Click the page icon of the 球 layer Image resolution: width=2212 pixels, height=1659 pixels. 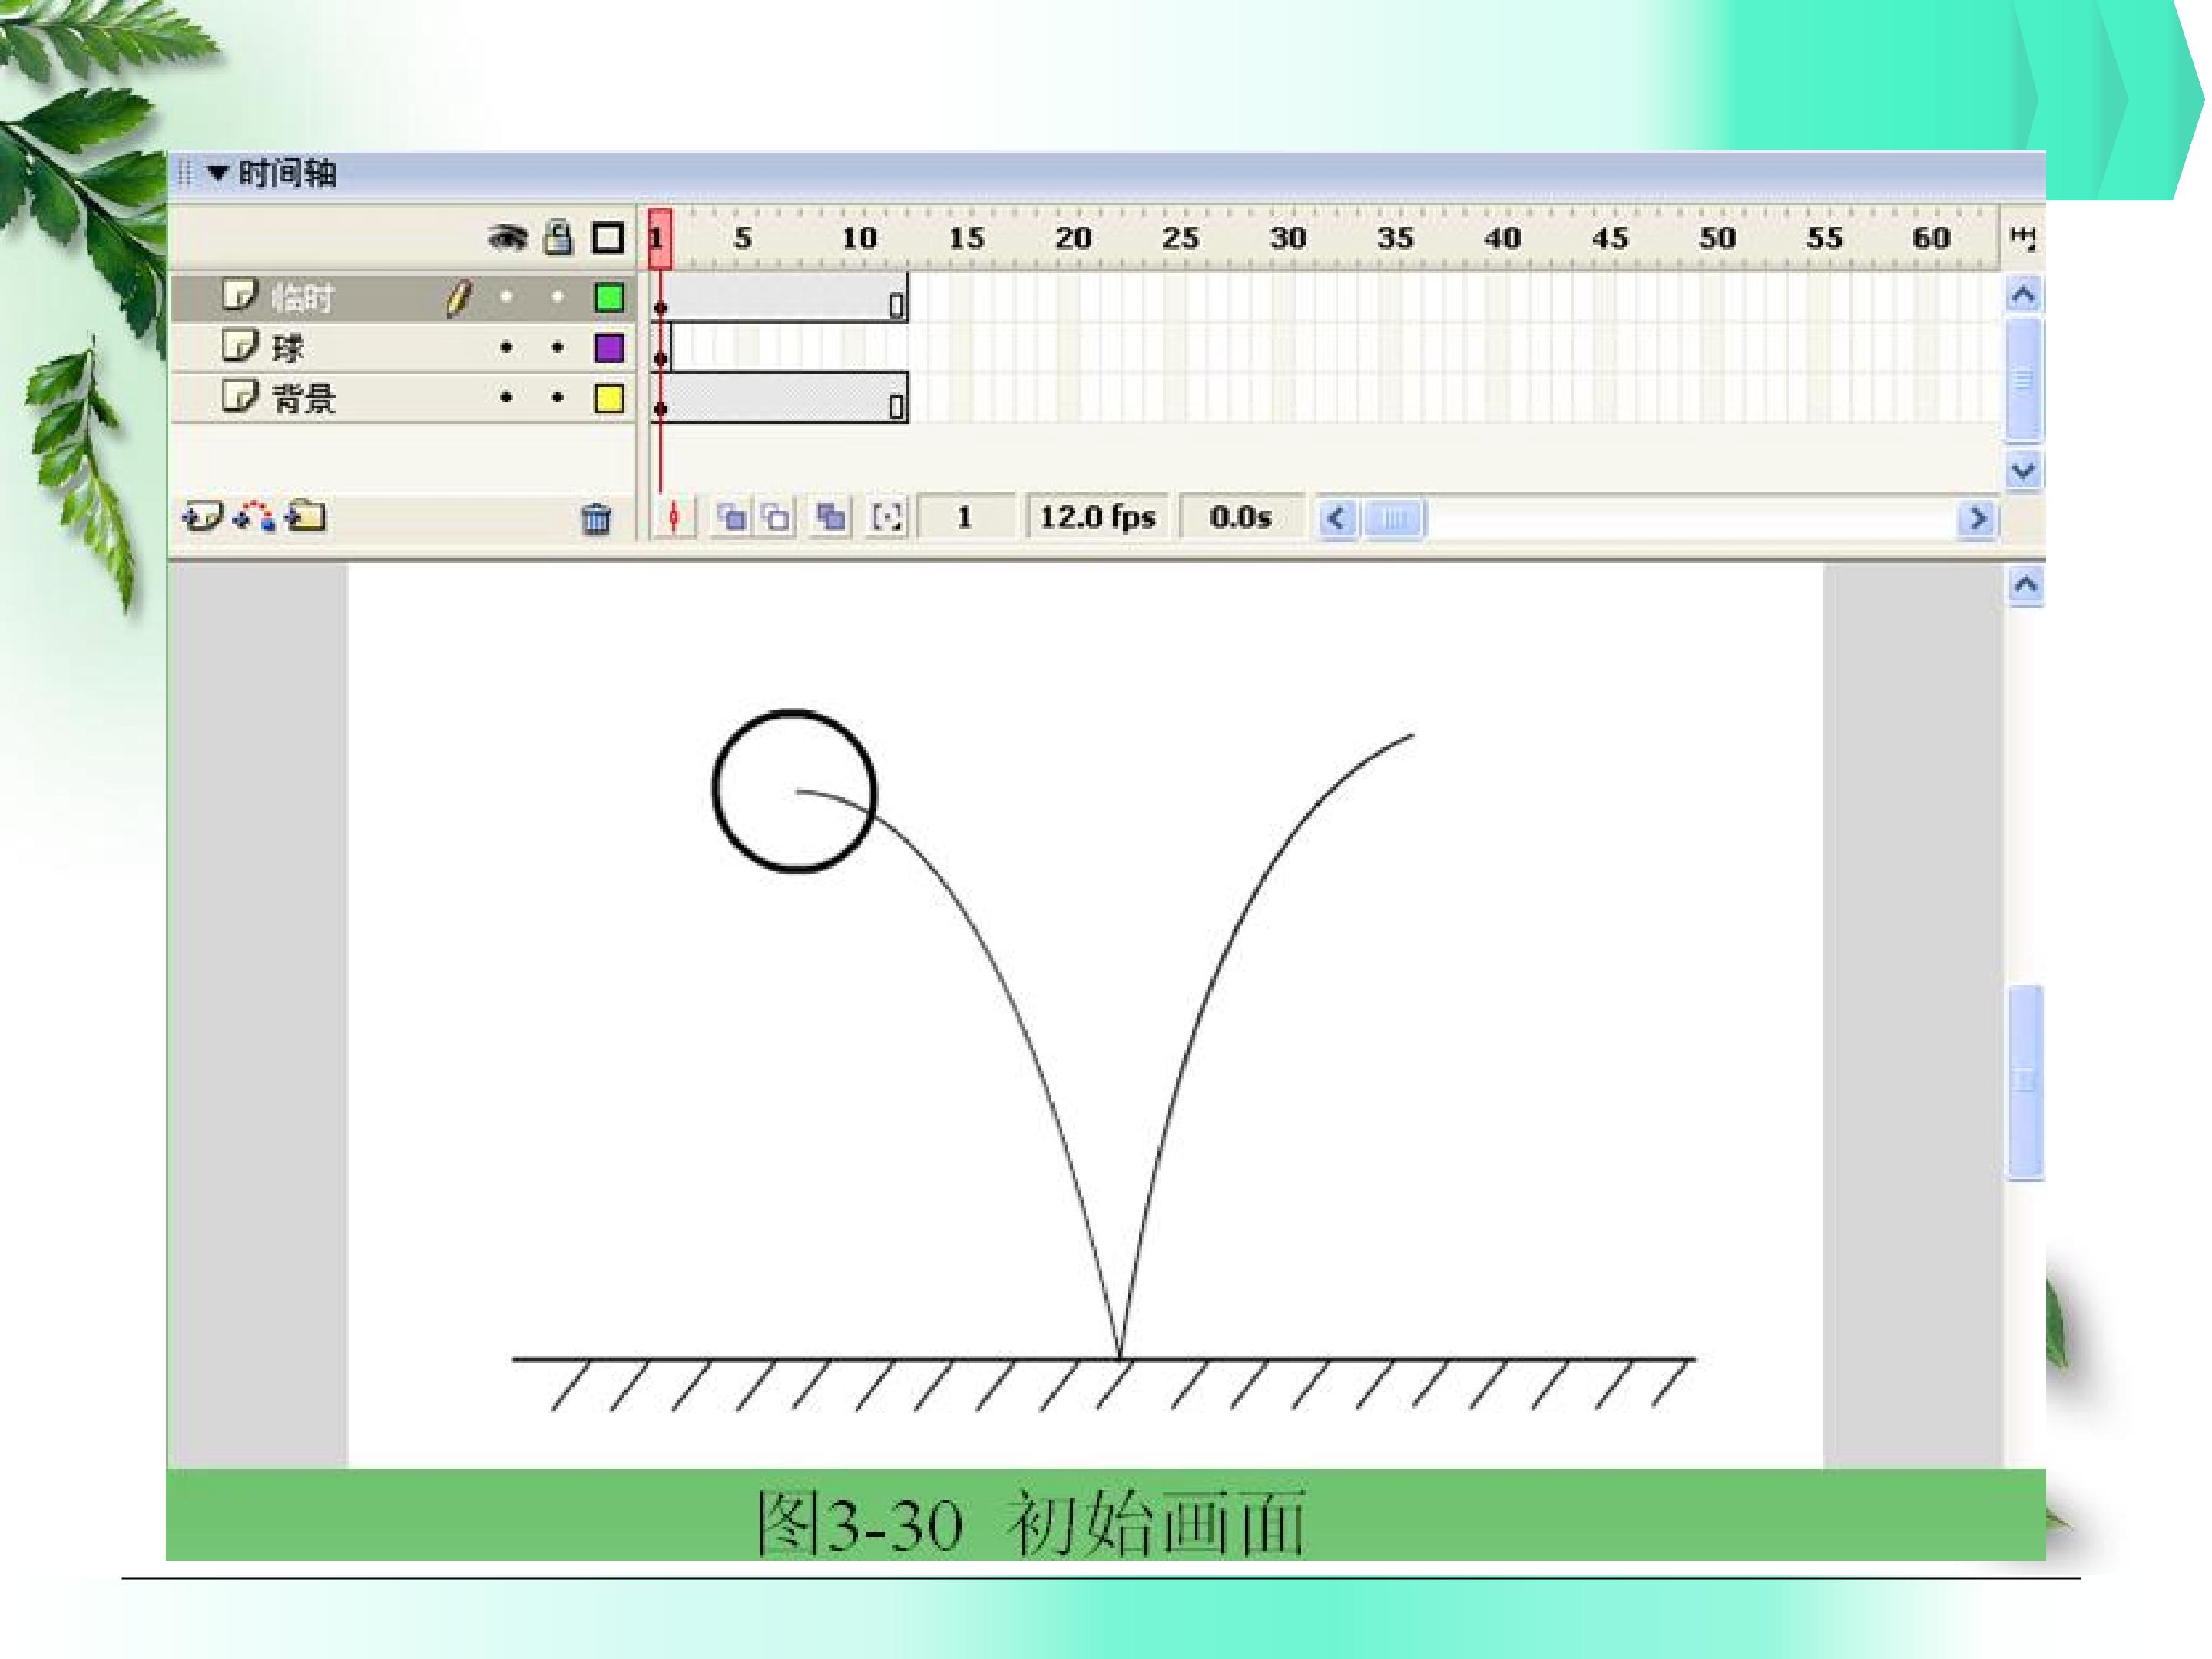(239, 346)
